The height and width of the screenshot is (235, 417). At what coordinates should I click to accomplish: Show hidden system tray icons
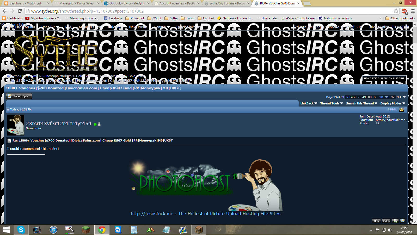371,230
